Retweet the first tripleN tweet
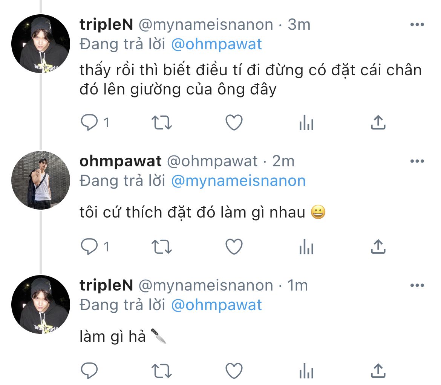Screen dimensions: 441x385 click(162, 123)
